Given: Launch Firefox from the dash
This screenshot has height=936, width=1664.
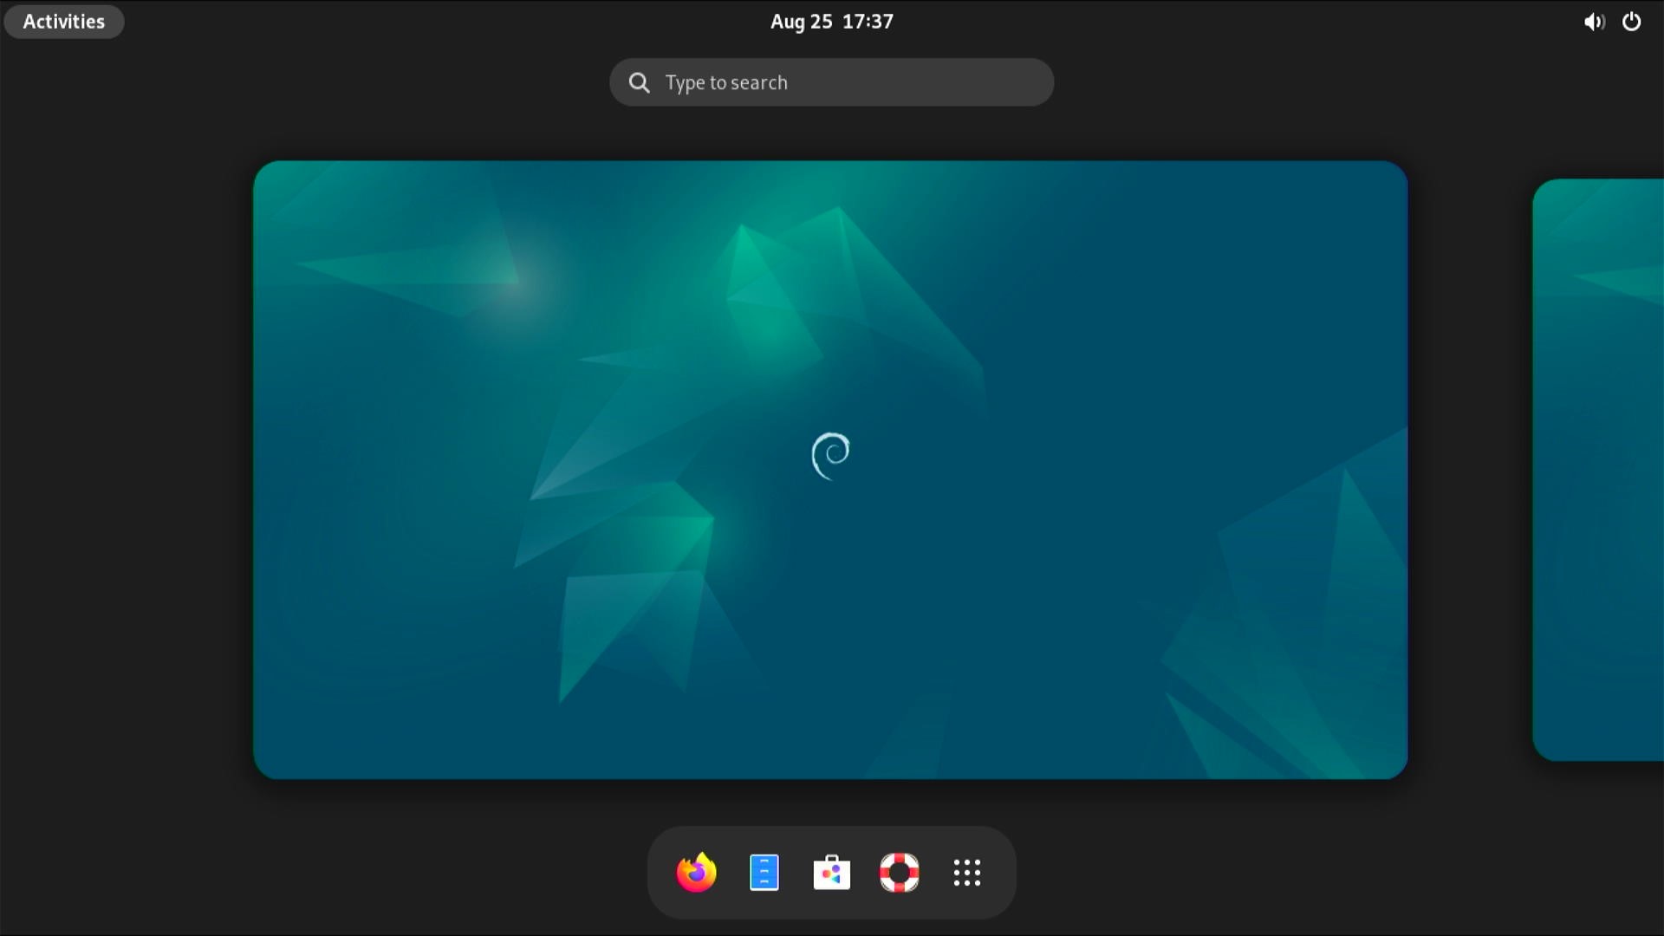Looking at the screenshot, I should 696,873.
